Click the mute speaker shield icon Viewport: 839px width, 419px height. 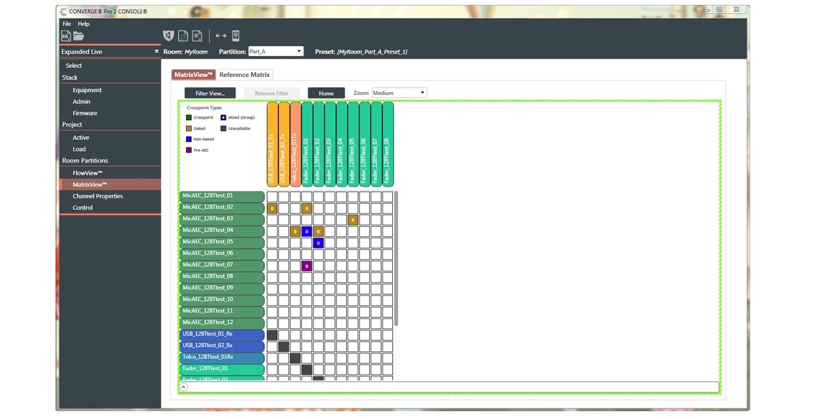168,36
